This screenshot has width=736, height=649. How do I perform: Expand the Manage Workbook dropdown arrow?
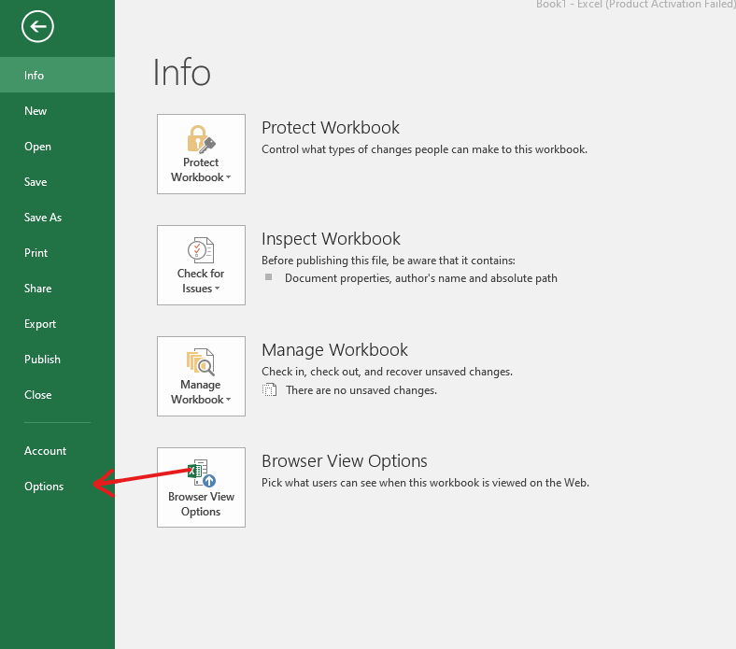(x=229, y=400)
